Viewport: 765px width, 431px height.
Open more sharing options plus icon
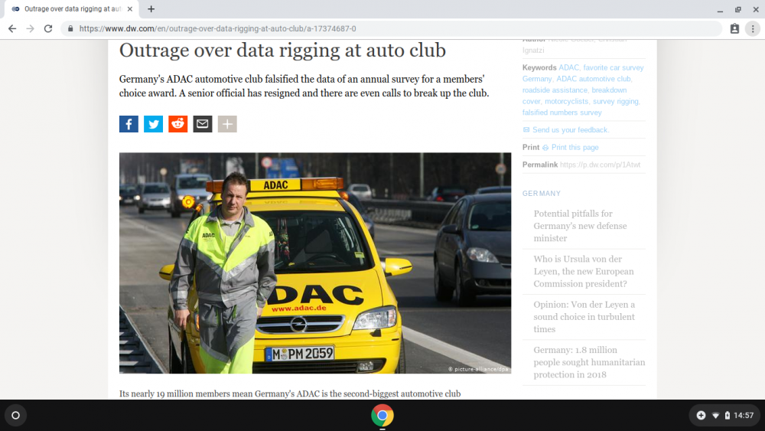pos(227,124)
